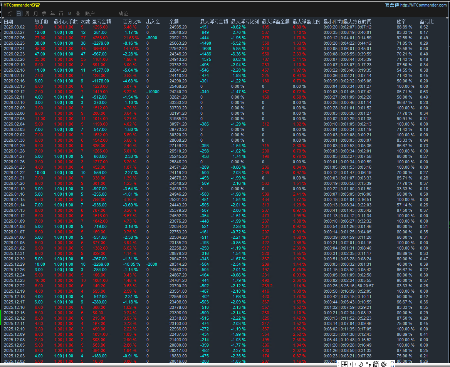
Task: Sort by 最大浮盈比例 column header
Action: tap(307, 22)
